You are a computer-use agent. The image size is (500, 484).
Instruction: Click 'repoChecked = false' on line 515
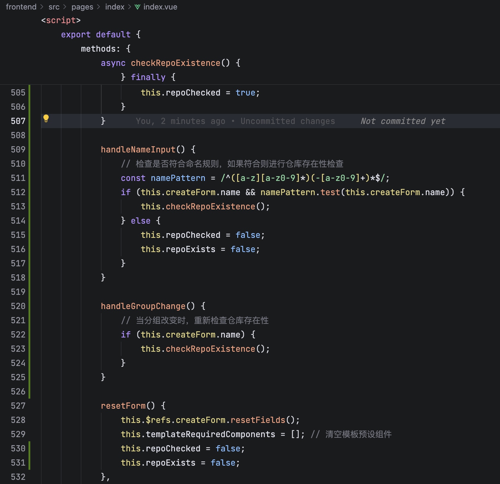[213, 235]
